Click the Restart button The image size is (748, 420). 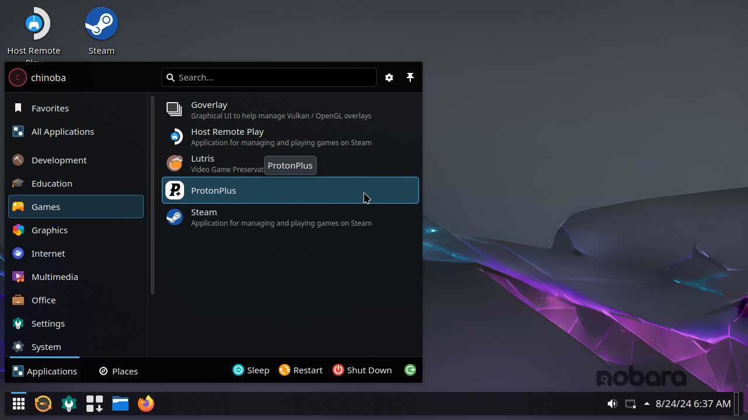pyautogui.click(x=301, y=370)
